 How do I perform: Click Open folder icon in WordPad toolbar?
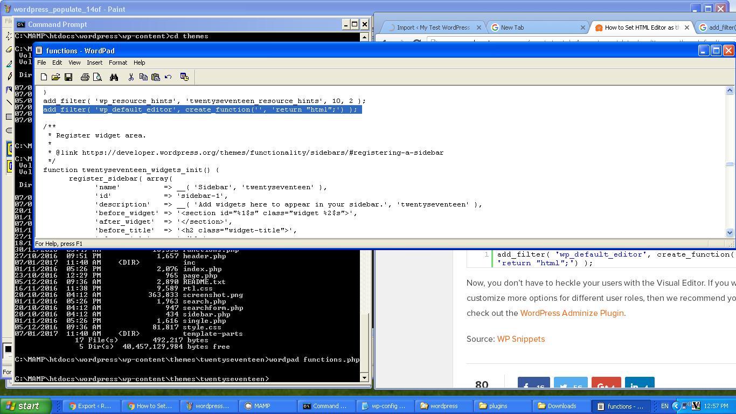[56, 77]
